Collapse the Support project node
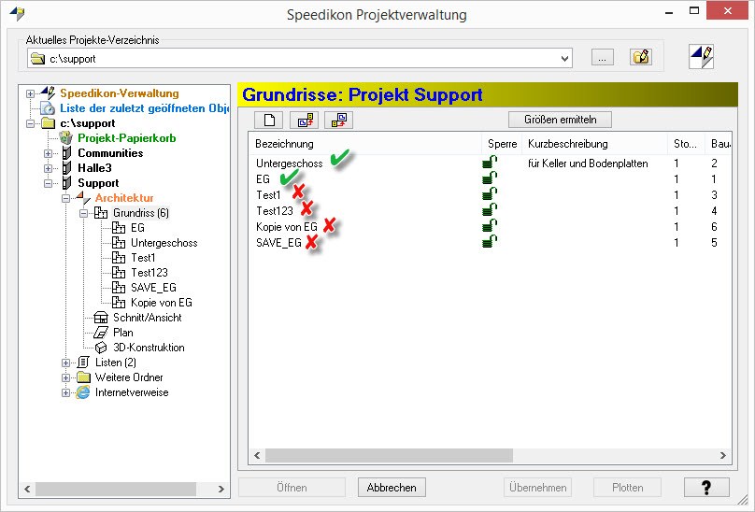755x512 pixels. coord(49,183)
